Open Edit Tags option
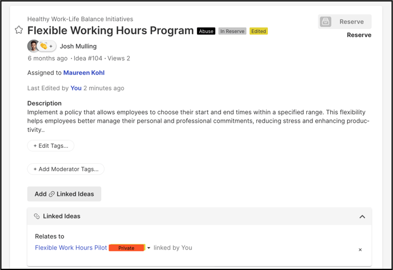The width and height of the screenshot is (393, 270). click(x=51, y=146)
